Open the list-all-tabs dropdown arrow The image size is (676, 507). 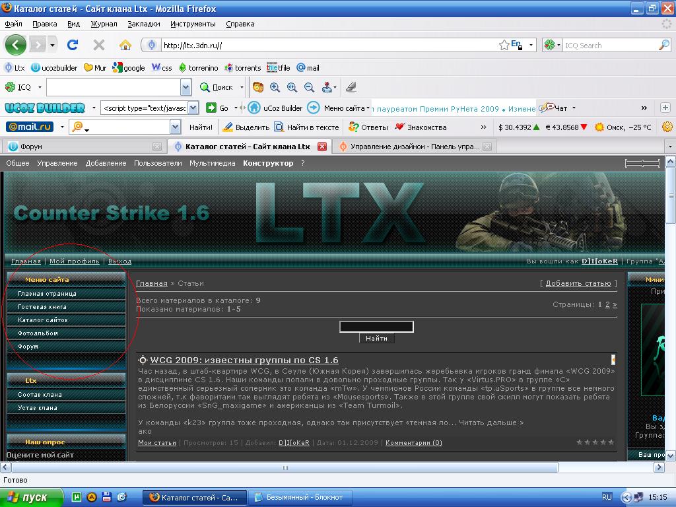tap(670, 147)
